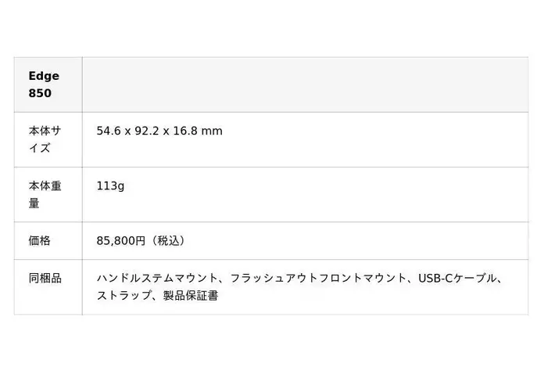
Task: Click the 製品保証書 item text
Action: [x=191, y=297]
